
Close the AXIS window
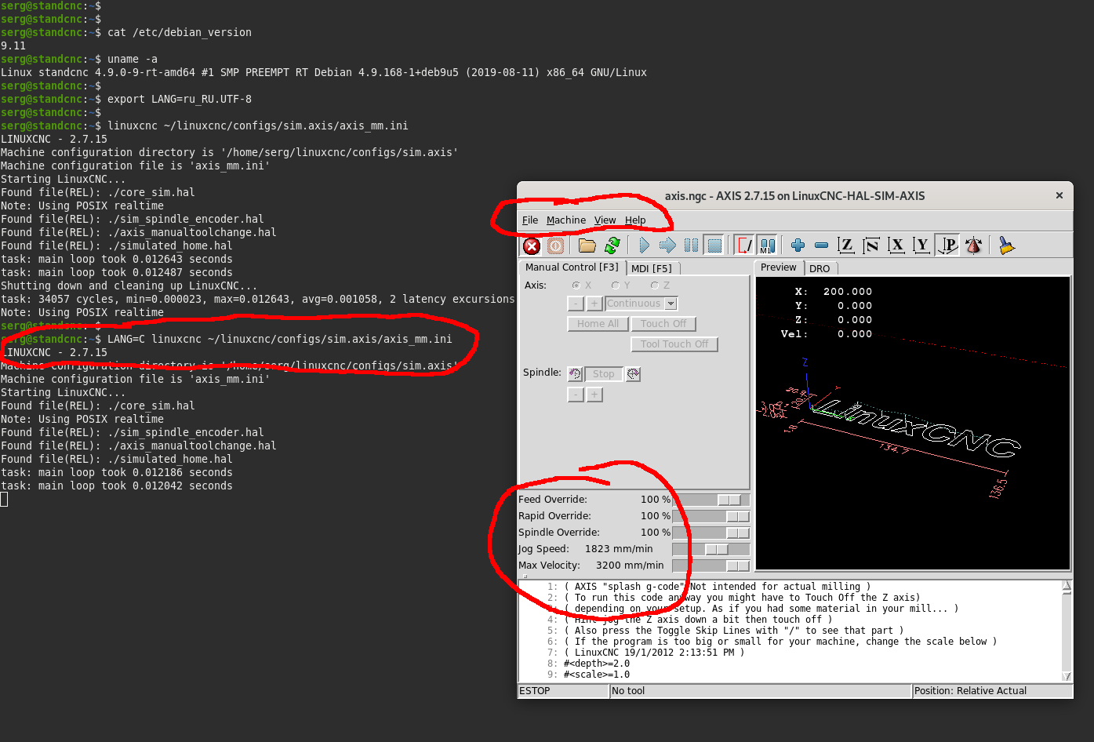point(1059,195)
